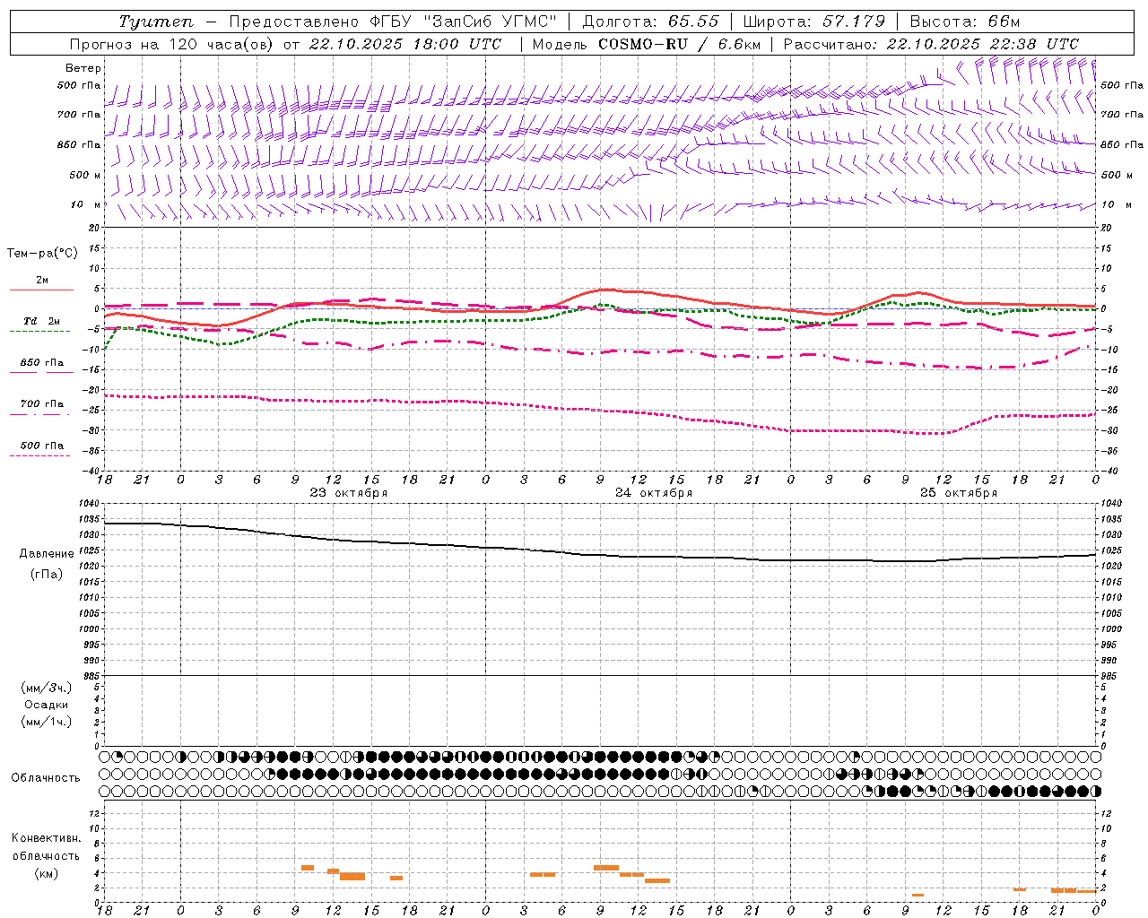Click the "23 октября" date label
The height and width of the screenshot is (918, 1148).
click(x=348, y=492)
